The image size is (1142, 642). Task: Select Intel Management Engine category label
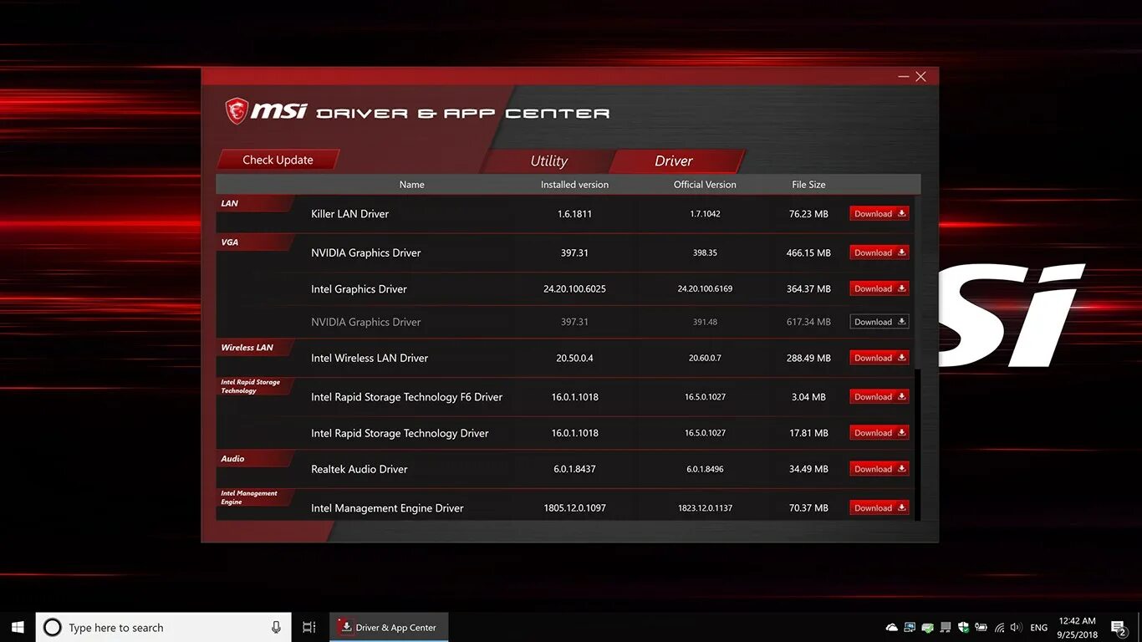pos(248,497)
